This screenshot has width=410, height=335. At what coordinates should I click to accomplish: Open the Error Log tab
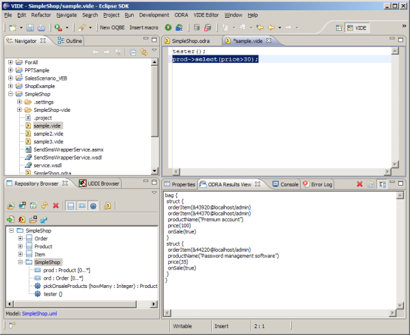(318, 184)
